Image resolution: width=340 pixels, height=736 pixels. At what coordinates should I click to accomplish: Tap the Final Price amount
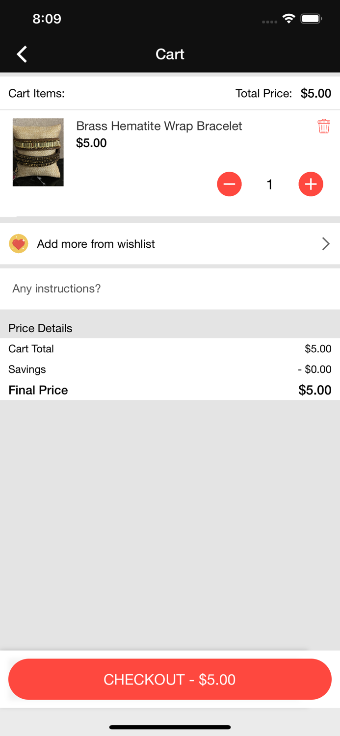(x=314, y=390)
